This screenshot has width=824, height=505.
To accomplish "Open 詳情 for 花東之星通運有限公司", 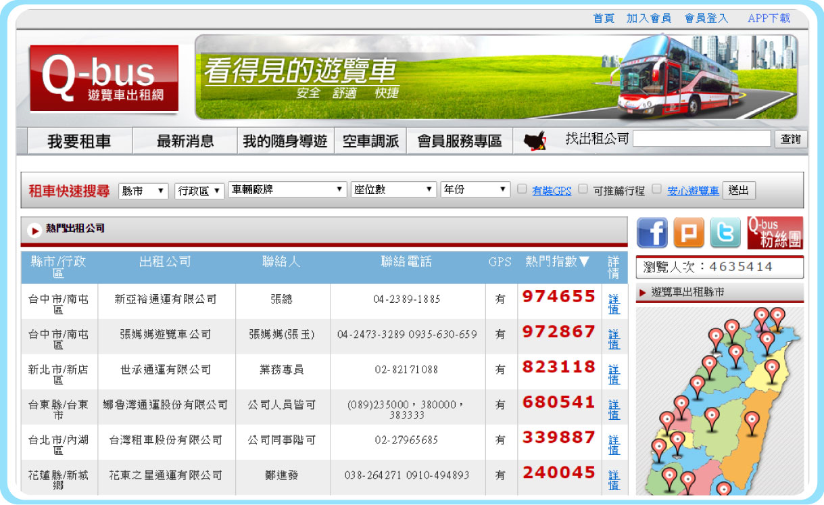I will click(x=614, y=479).
